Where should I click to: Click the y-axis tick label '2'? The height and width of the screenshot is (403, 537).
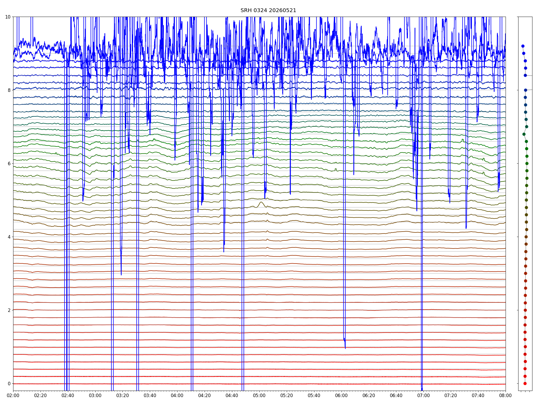click(9, 310)
